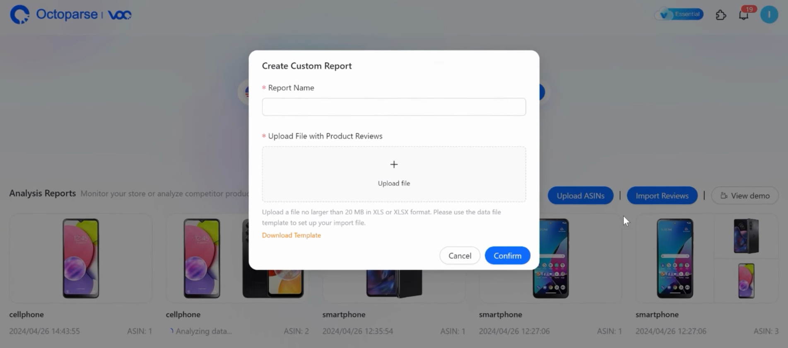The width and height of the screenshot is (788, 348).
Task: Select the Octoparse brand name text
Action: (67, 14)
